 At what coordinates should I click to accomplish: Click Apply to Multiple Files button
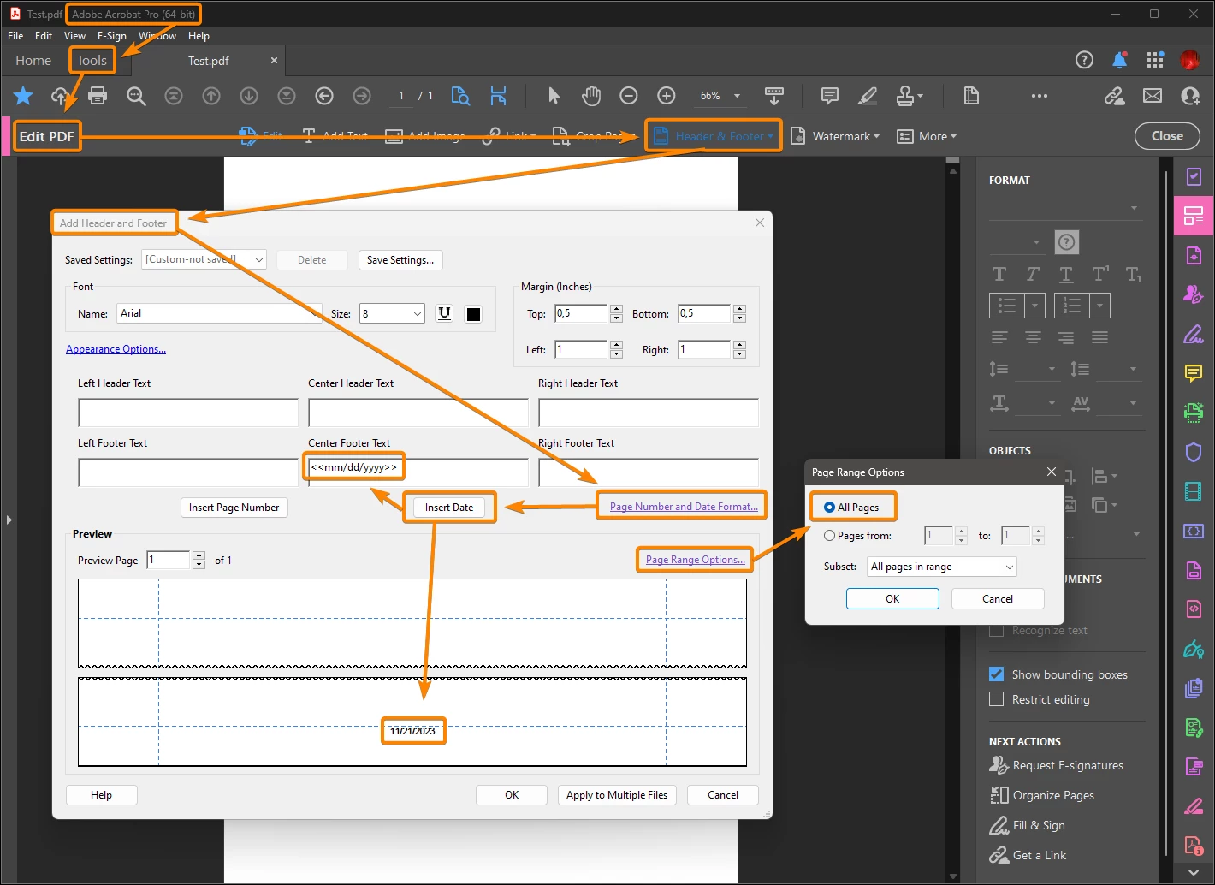[x=617, y=795]
